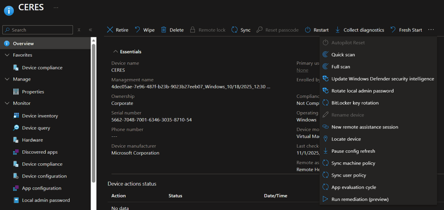Click the Sync toolbar icon
Image resolution: width=444 pixels, height=210 pixels.
tap(235, 30)
